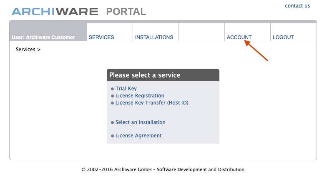The height and width of the screenshot is (179, 327).
Task: Click the Archiware GmbH copyright footer text
Action: (x=163, y=169)
